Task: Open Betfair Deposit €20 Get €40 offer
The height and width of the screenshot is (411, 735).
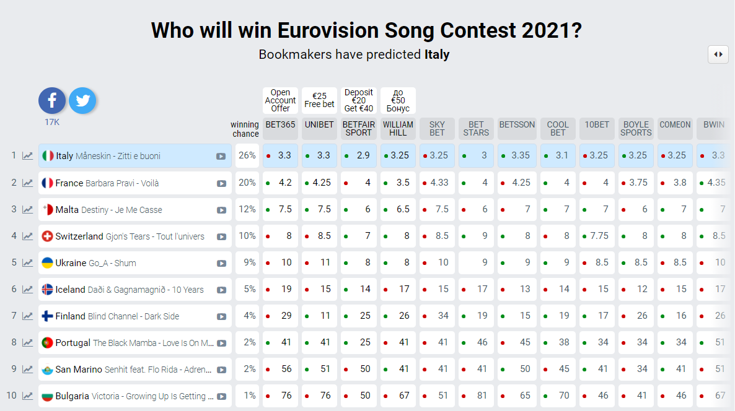Action: coord(359,100)
